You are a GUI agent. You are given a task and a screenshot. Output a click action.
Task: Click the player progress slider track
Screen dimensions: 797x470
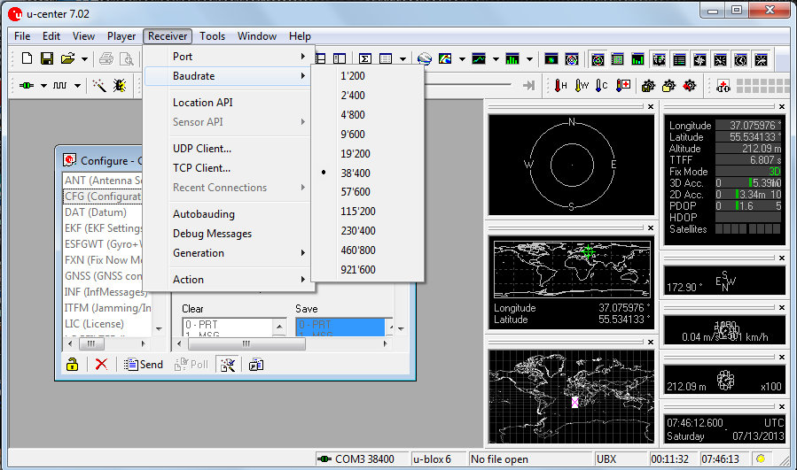470,86
